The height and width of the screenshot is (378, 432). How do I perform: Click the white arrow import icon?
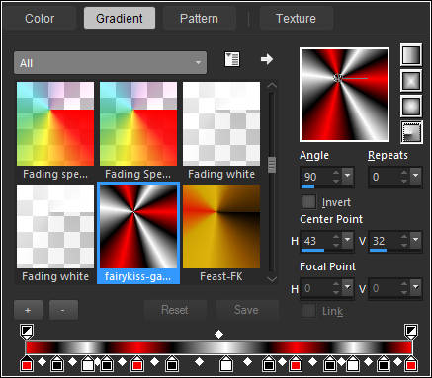coord(267,59)
